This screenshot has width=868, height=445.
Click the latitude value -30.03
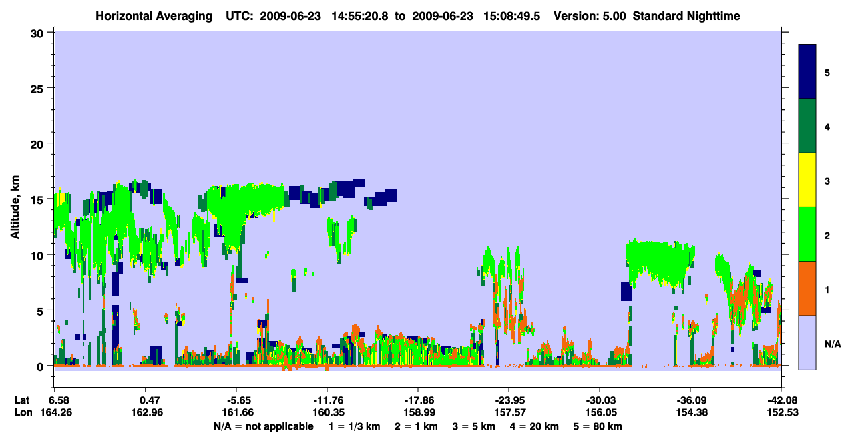(600, 400)
